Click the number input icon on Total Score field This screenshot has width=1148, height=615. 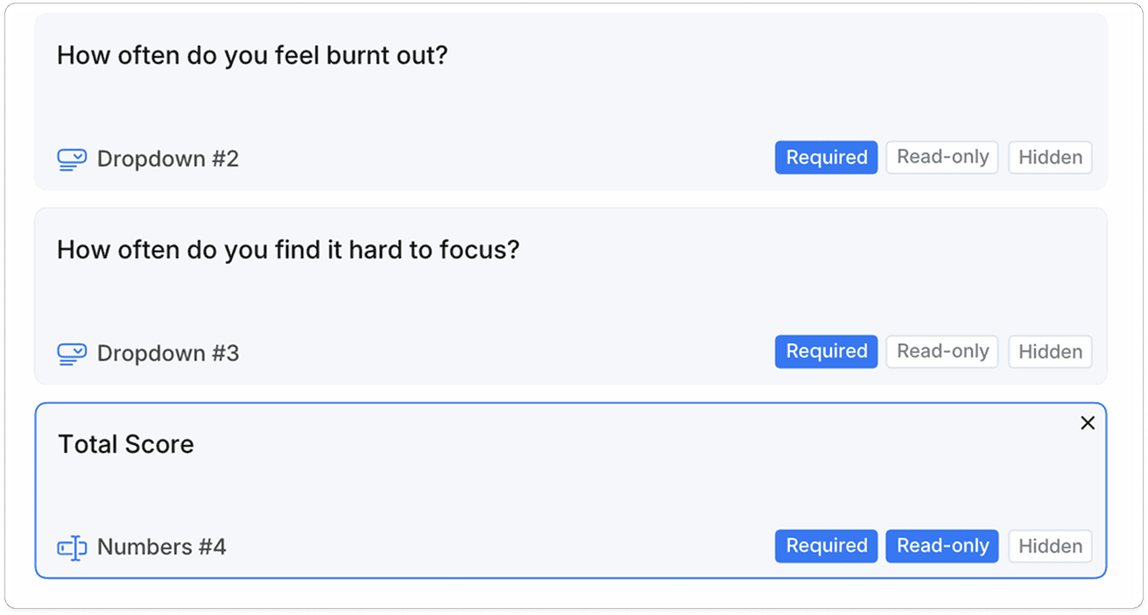[x=71, y=546]
